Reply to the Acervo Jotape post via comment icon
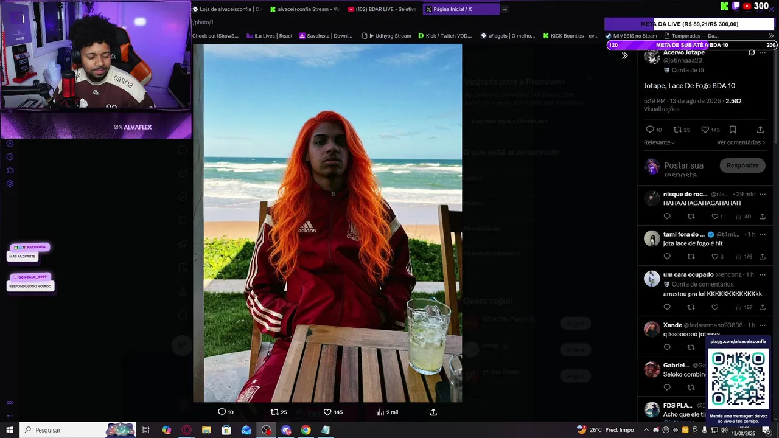 (x=650, y=130)
